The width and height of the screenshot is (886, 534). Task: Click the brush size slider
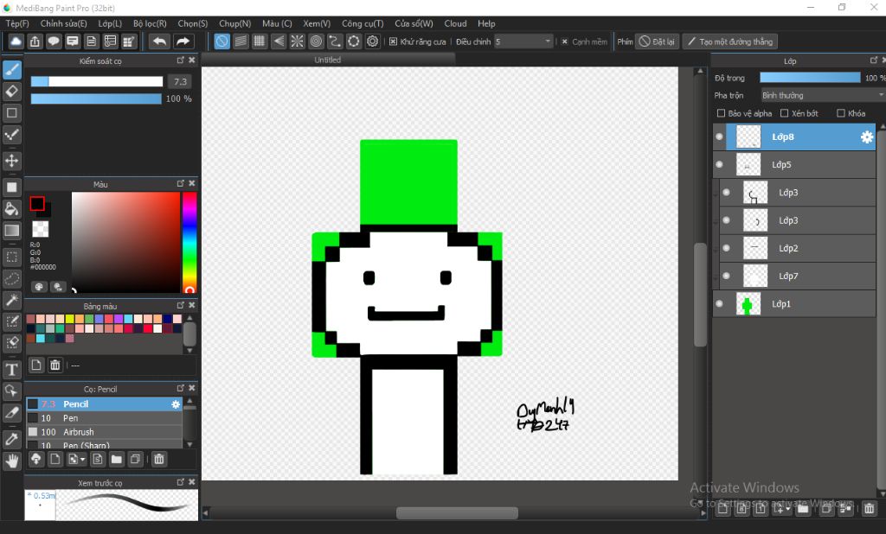[97, 81]
